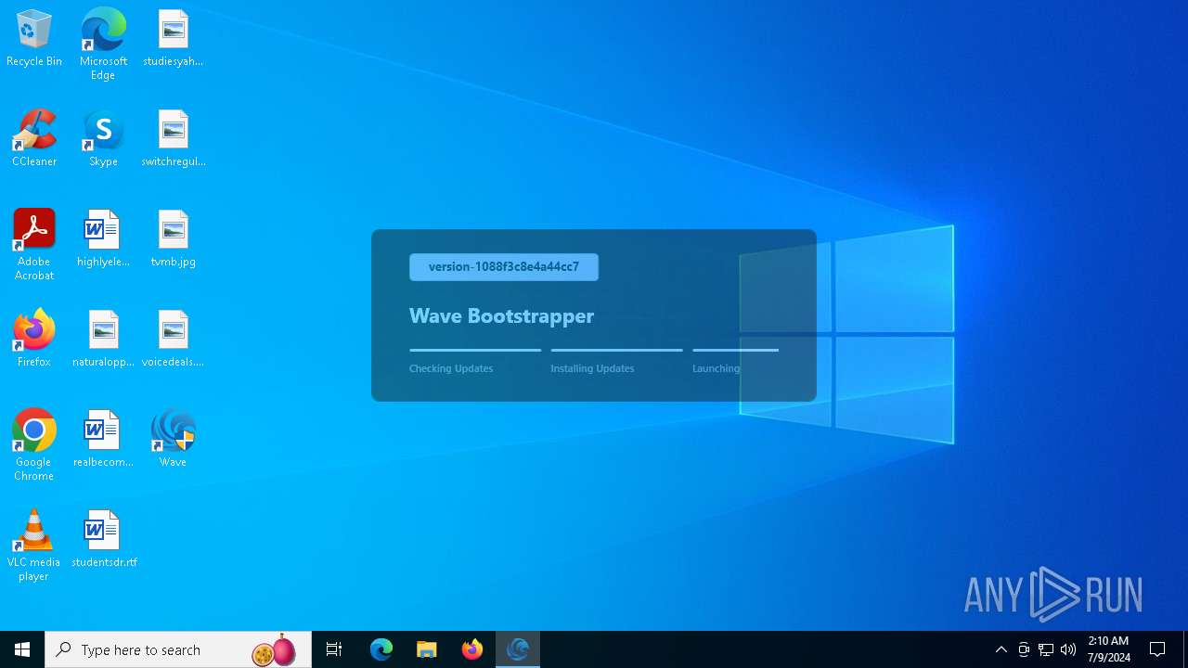This screenshot has height=668, width=1188.
Task: Click the Installing Updates progress bar
Action: (x=616, y=350)
